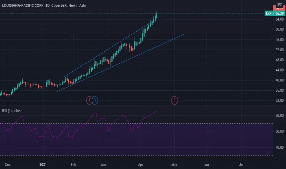Click the first earnings 'E' marker in February
The image size is (286, 169).
pos(90,100)
